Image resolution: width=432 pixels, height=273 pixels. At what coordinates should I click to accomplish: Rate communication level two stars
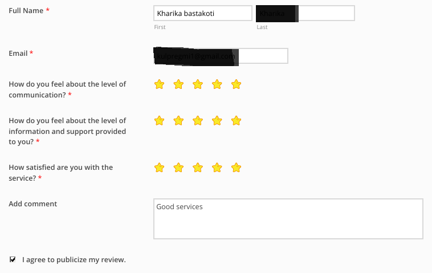coord(178,84)
